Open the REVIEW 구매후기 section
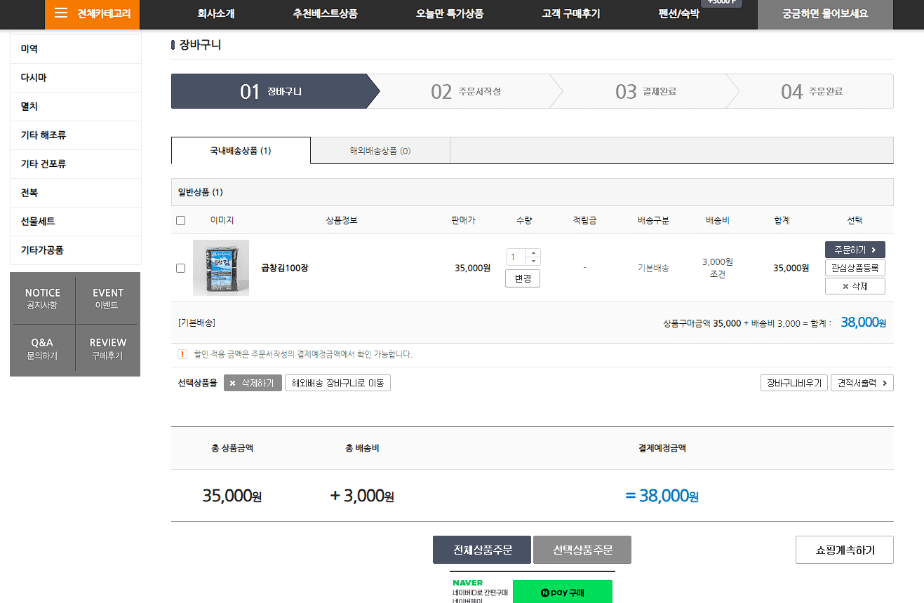Viewport: 924px width, 603px height. click(x=107, y=348)
